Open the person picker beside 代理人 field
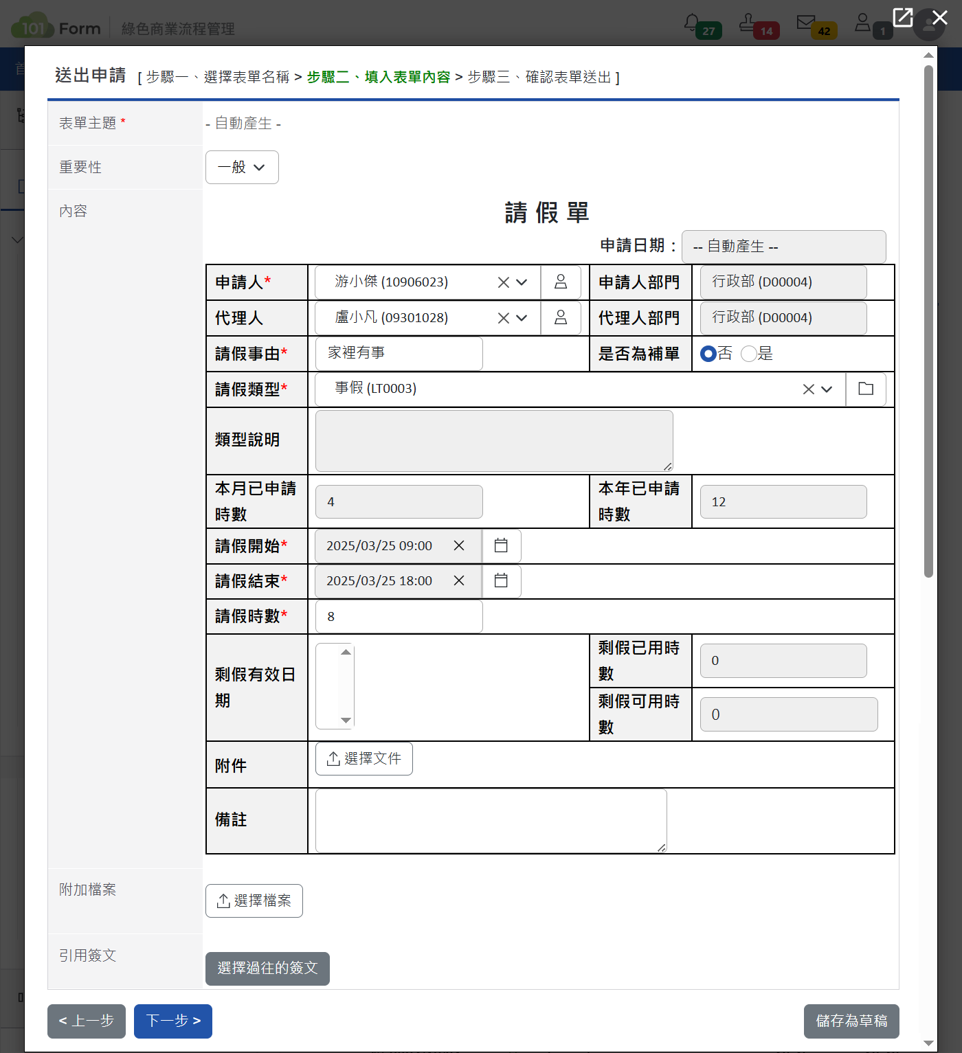The image size is (962, 1053). (x=561, y=317)
